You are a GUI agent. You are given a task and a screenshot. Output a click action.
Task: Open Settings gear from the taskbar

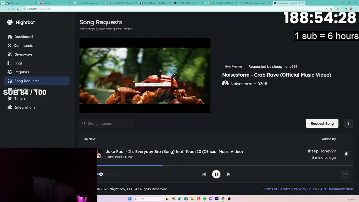174,199
